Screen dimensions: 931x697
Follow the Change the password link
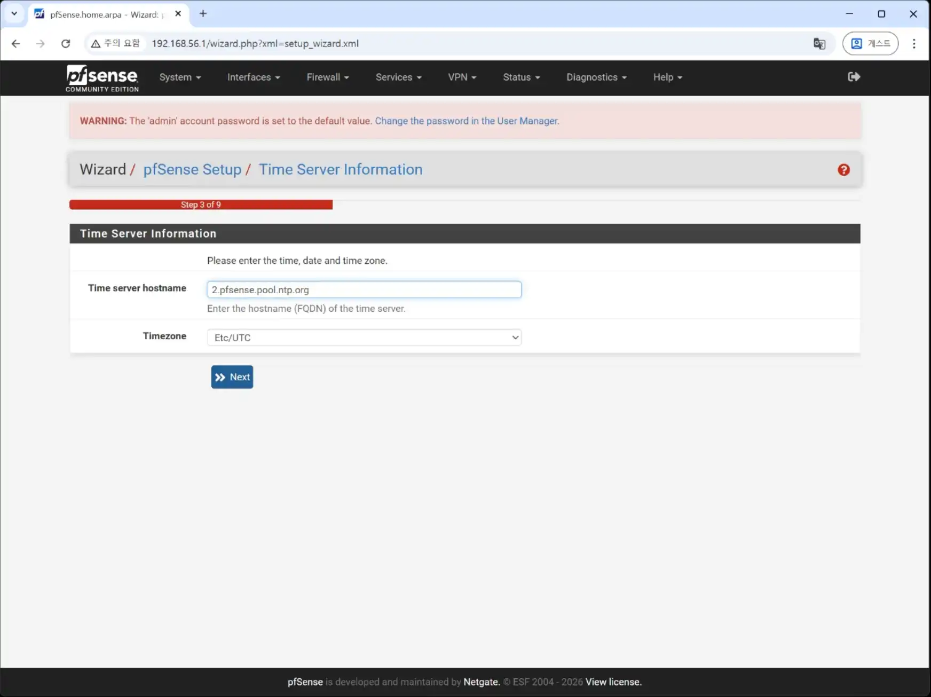467,121
